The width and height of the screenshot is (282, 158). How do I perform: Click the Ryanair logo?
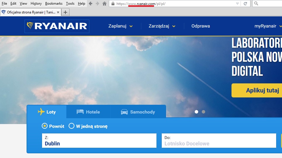[57, 26]
